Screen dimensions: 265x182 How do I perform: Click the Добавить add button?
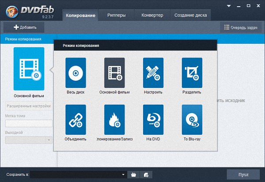point(24,27)
